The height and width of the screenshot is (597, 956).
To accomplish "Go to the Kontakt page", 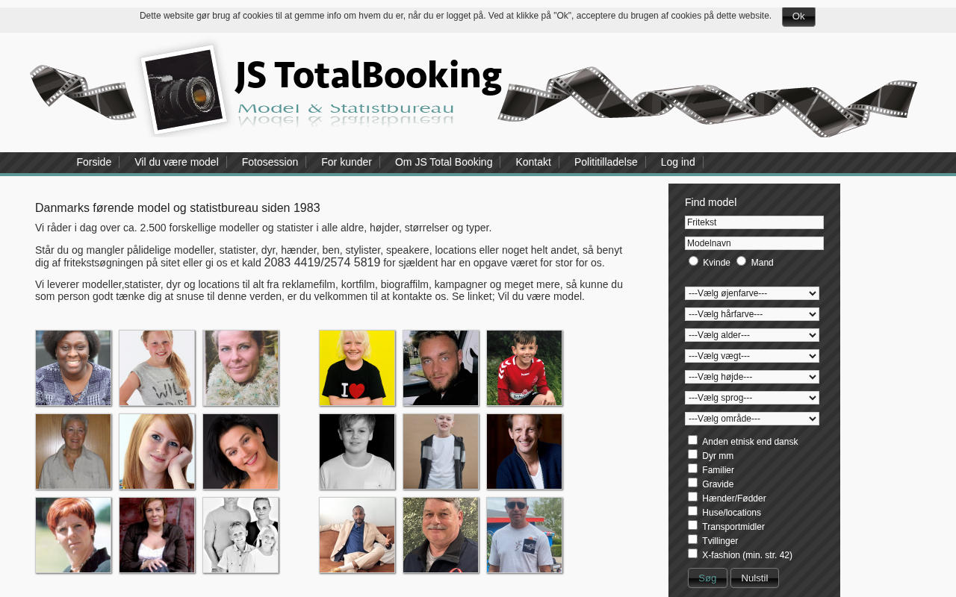I will tap(533, 162).
